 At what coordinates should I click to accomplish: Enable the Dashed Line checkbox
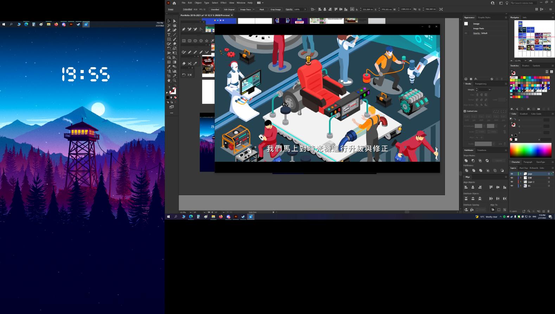[x=465, y=111]
